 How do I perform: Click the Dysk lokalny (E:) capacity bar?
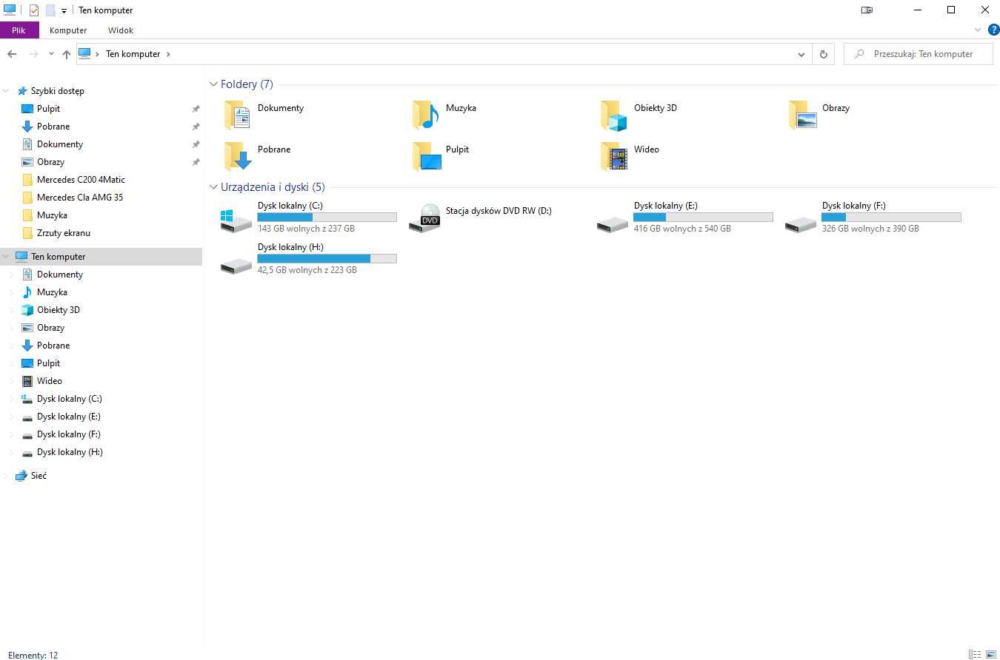click(x=703, y=218)
